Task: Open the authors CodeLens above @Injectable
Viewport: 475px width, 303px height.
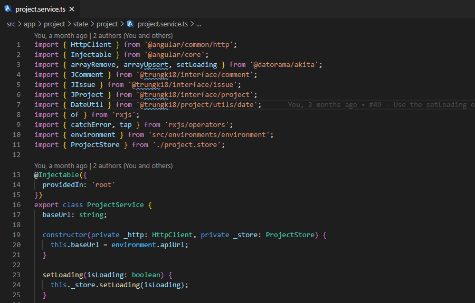Action: point(103,165)
